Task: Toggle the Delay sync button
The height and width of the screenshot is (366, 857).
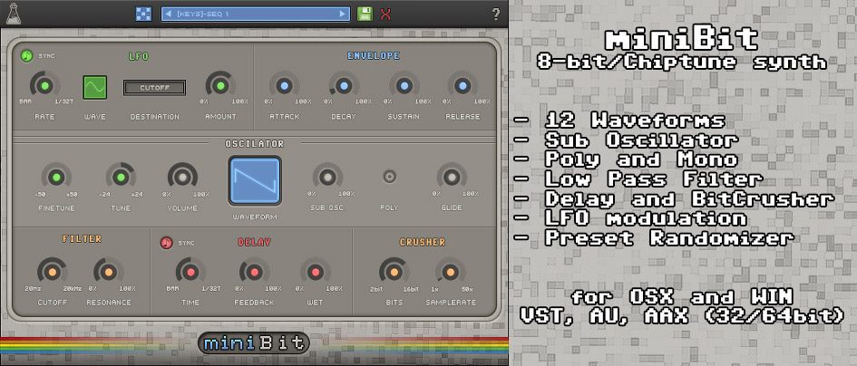Action: [x=166, y=243]
